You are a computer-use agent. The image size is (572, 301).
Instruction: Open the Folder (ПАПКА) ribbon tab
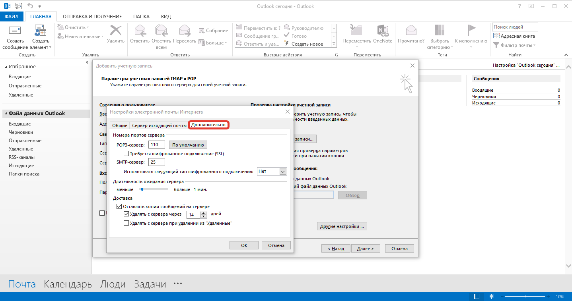[x=142, y=17]
